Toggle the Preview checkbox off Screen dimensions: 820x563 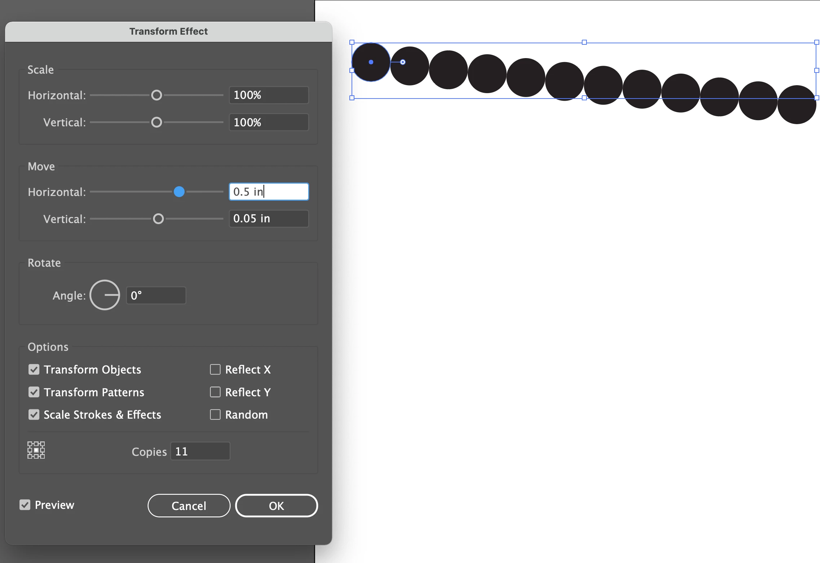[x=25, y=505]
